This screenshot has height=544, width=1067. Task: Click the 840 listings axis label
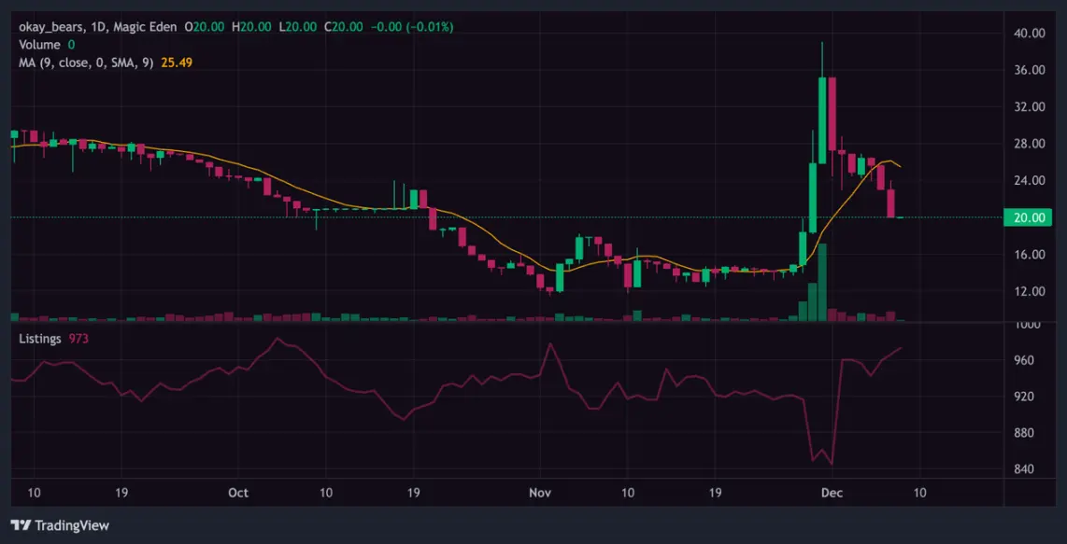1026,469
